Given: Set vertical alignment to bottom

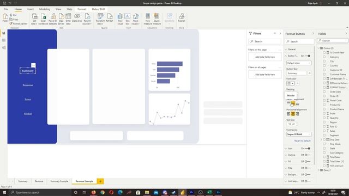Looking at the screenshot, I should click(x=298, y=104).
